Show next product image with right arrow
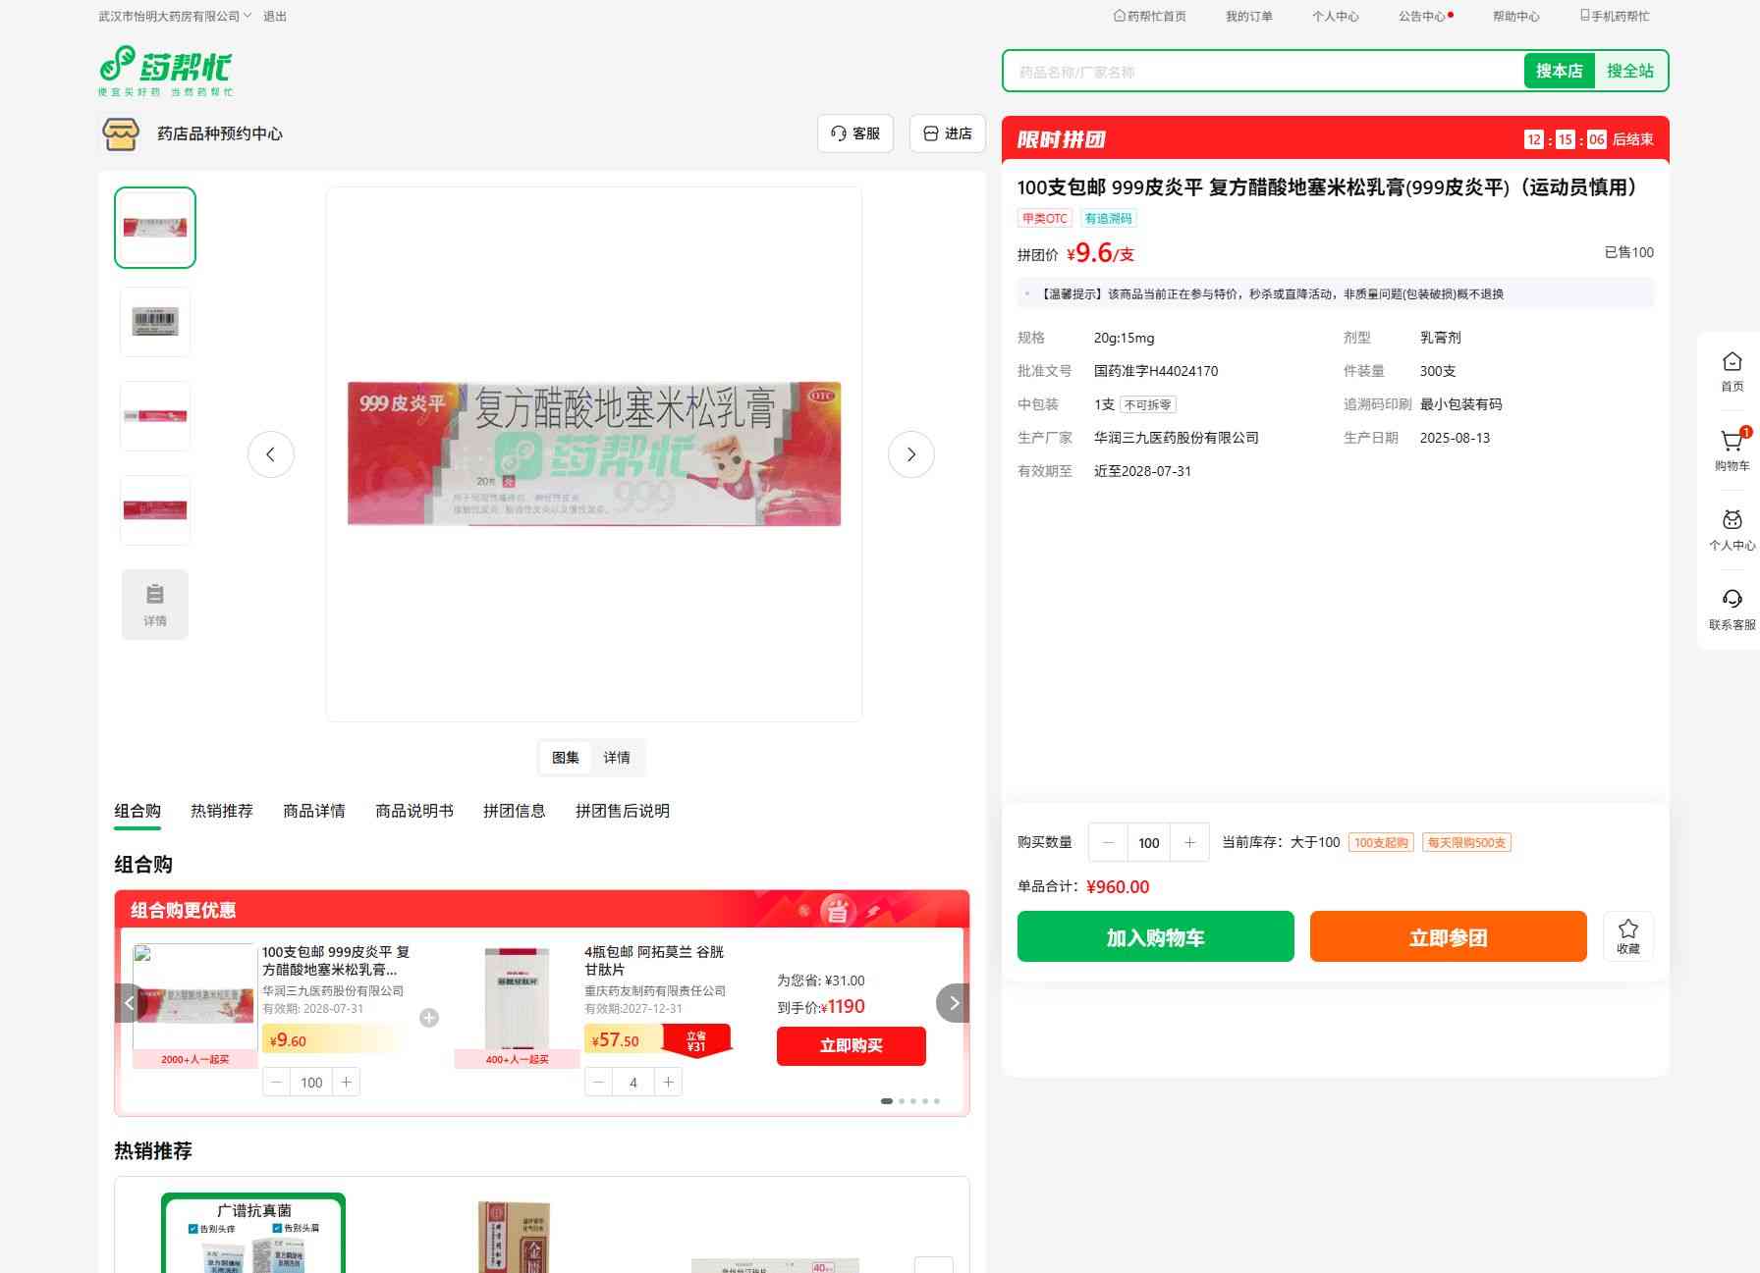 [x=910, y=454]
